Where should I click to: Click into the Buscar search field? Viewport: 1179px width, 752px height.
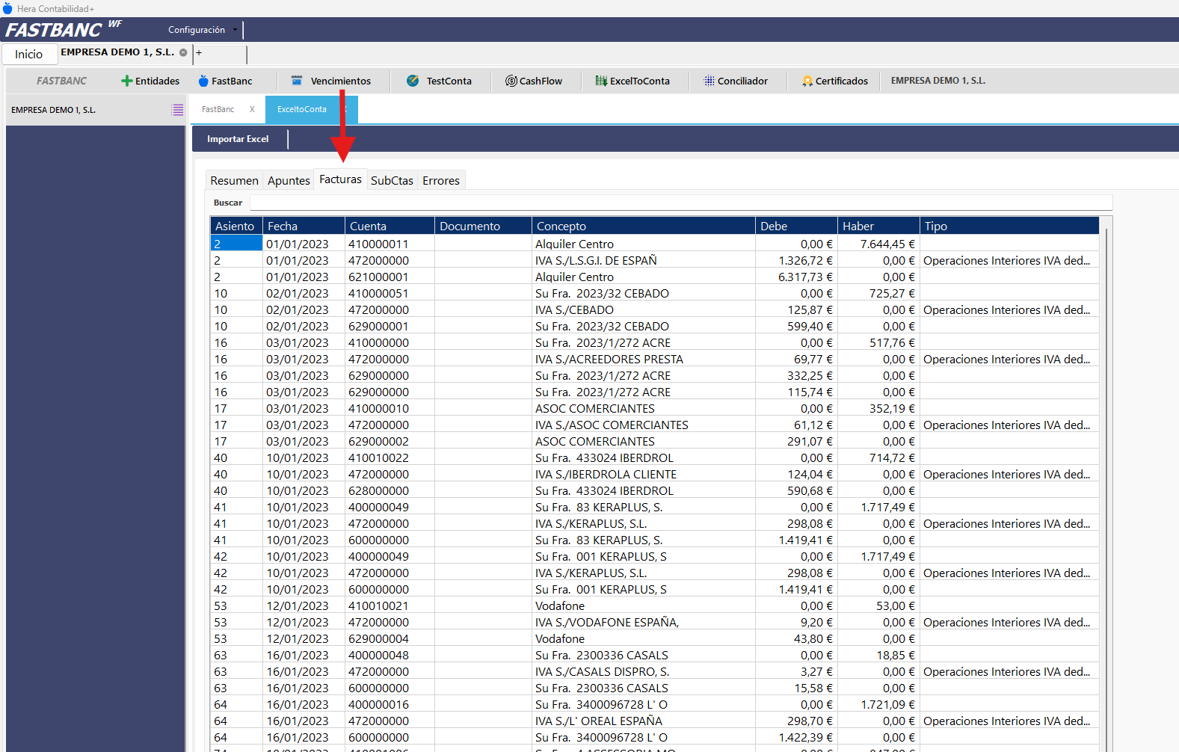680,203
